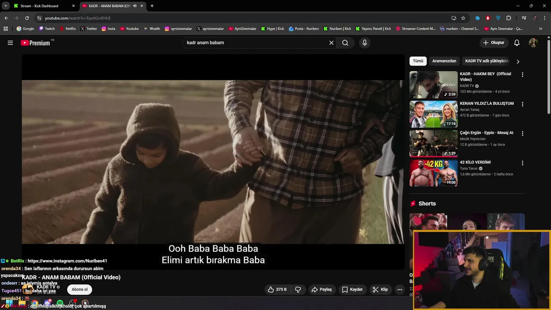Open the Wraith bookmark
Image resolution: width=551 pixels, height=310 pixels.
pos(152,29)
